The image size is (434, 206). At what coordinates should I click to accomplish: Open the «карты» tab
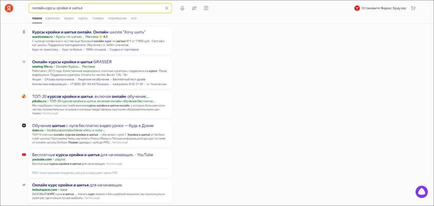click(83, 18)
